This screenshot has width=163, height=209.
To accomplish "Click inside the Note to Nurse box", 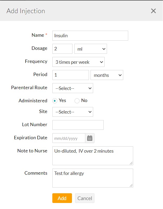I will click(x=93, y=156).
